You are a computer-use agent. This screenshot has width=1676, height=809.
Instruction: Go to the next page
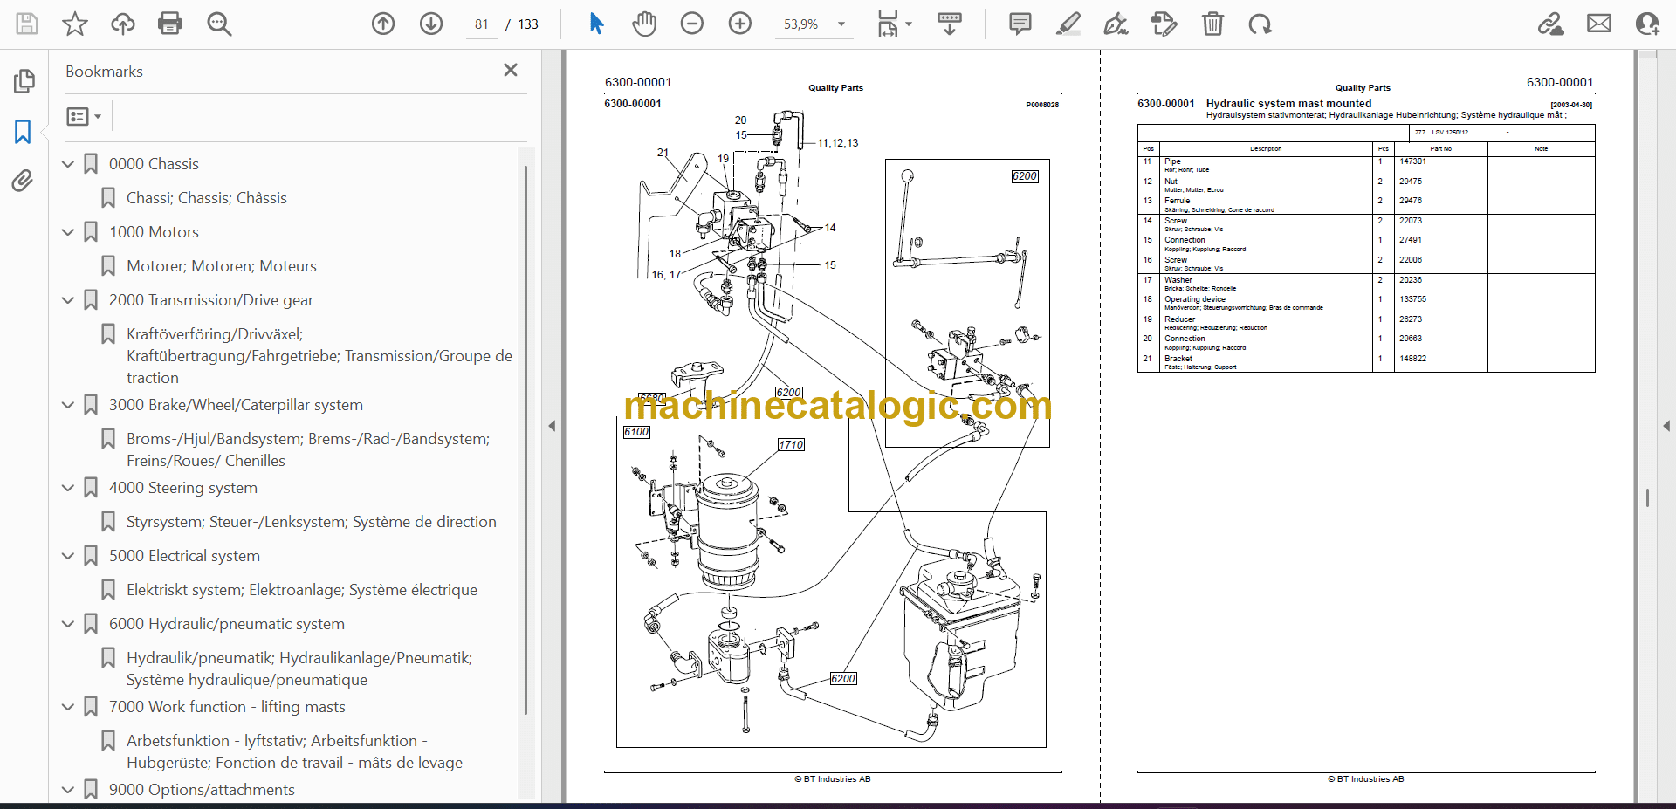[431, 24]
